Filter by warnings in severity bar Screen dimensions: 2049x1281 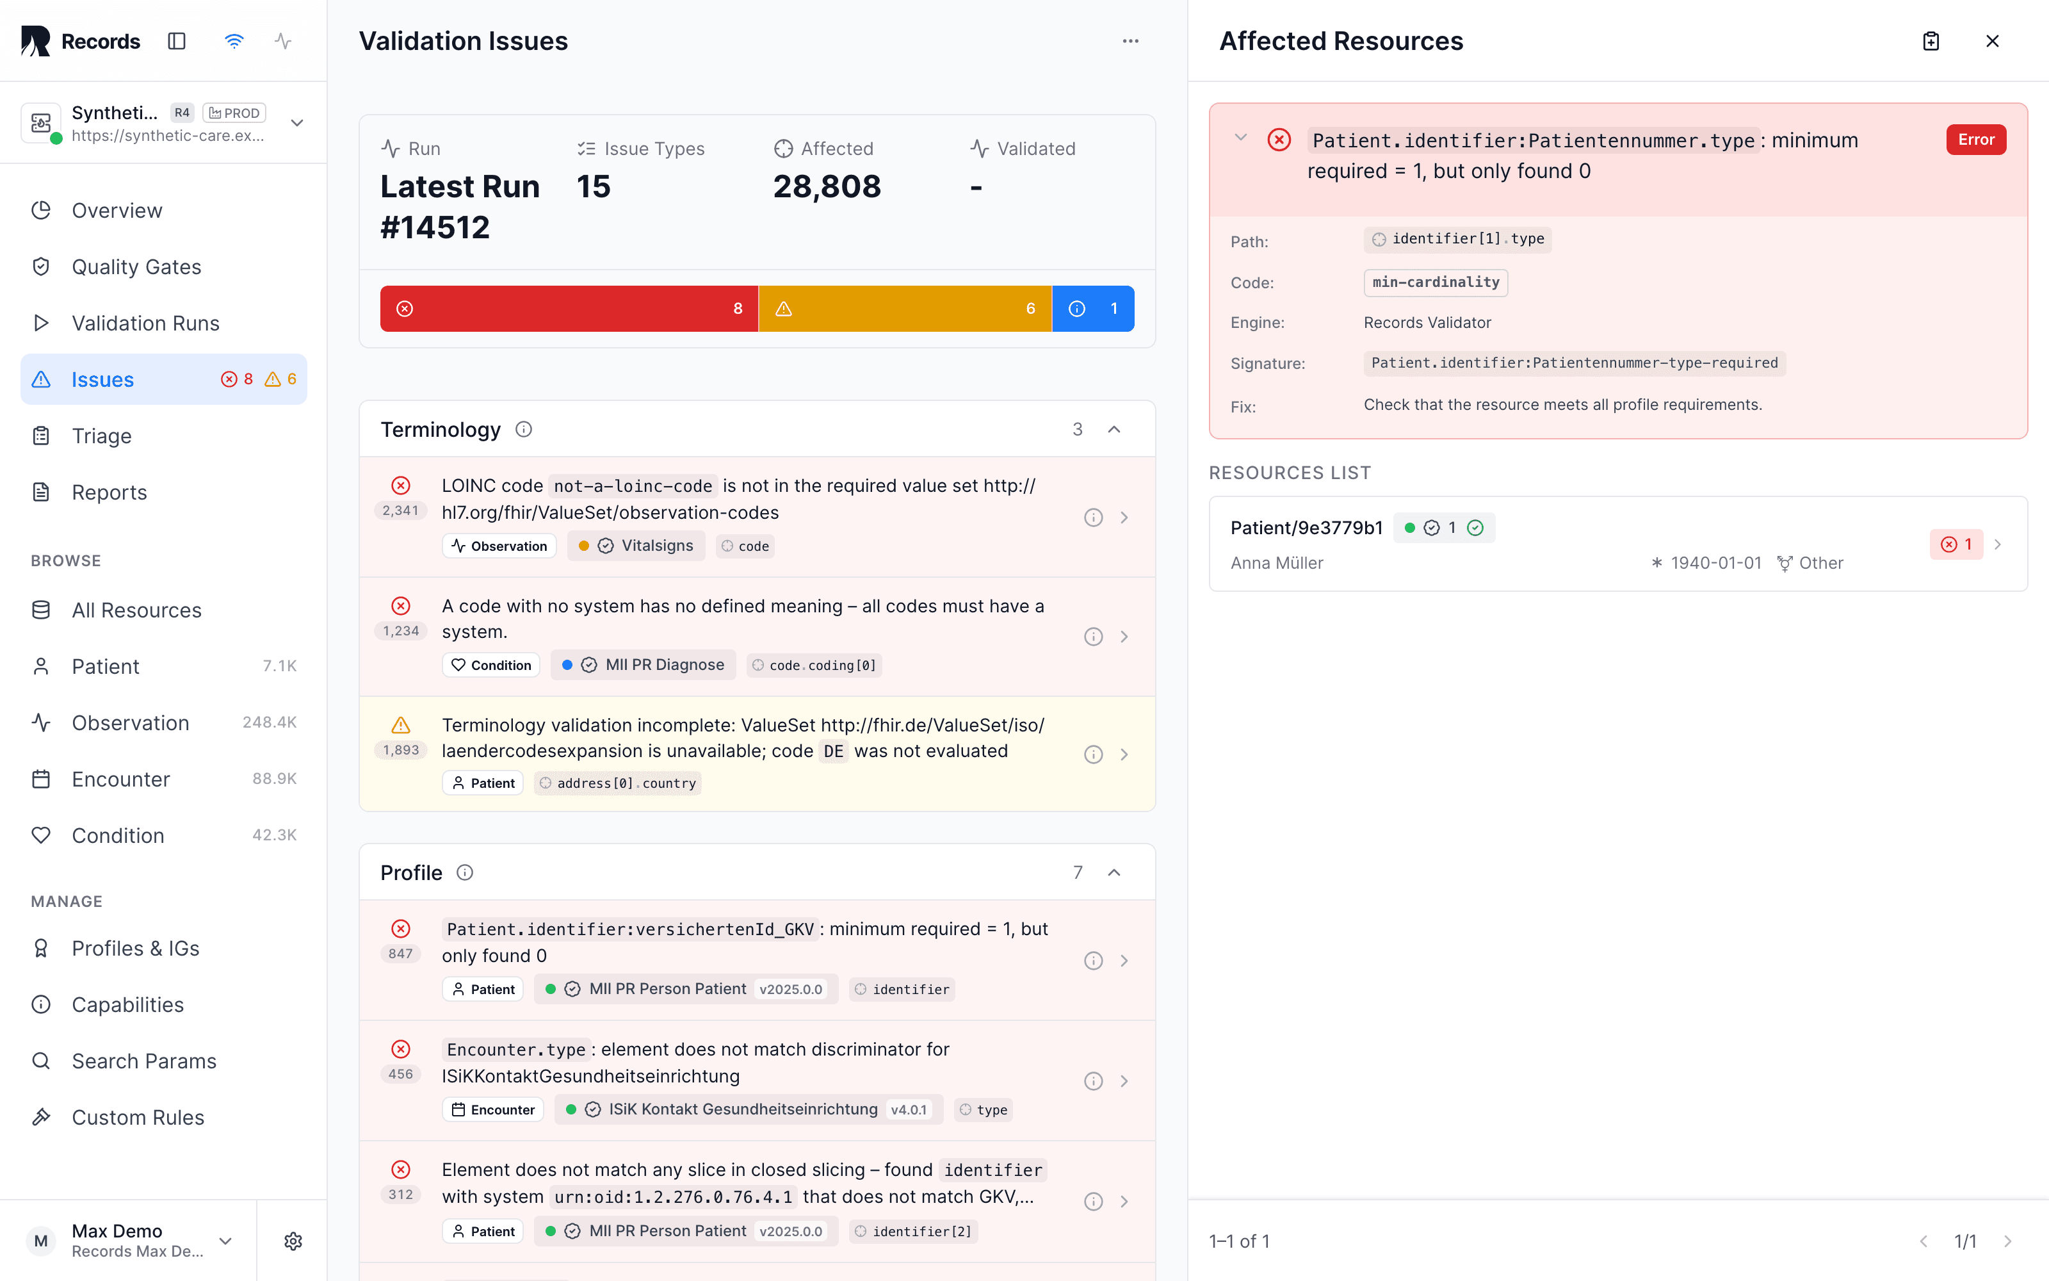pos(905,308)
